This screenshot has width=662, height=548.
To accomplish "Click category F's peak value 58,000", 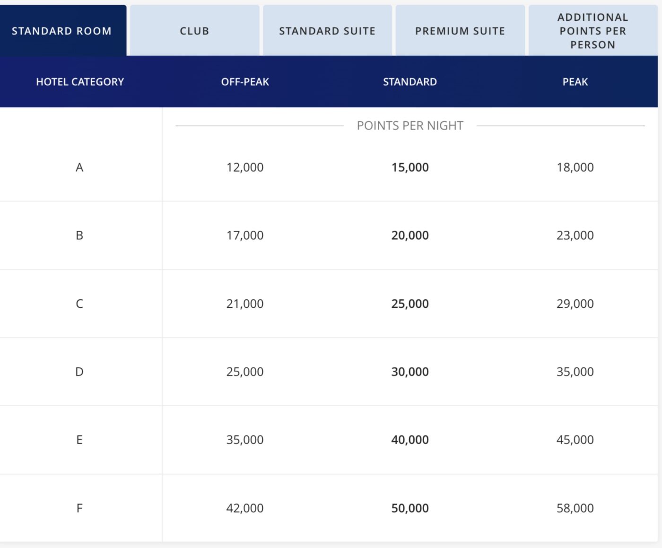I will (x=574, y=508).
